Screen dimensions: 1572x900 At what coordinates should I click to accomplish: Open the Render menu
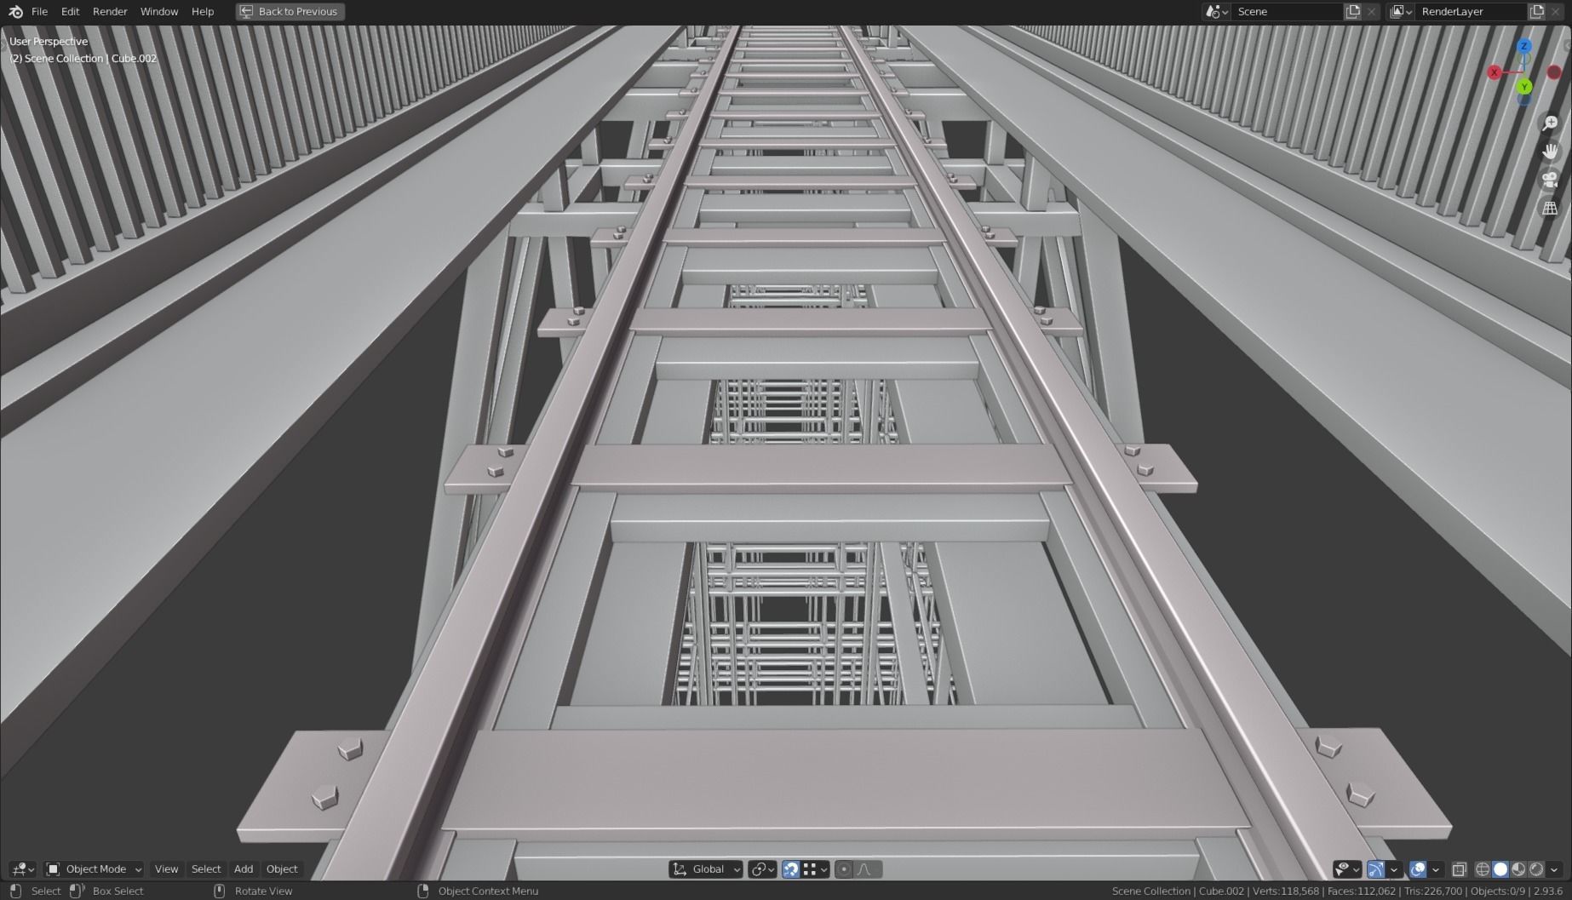(110, 11)
